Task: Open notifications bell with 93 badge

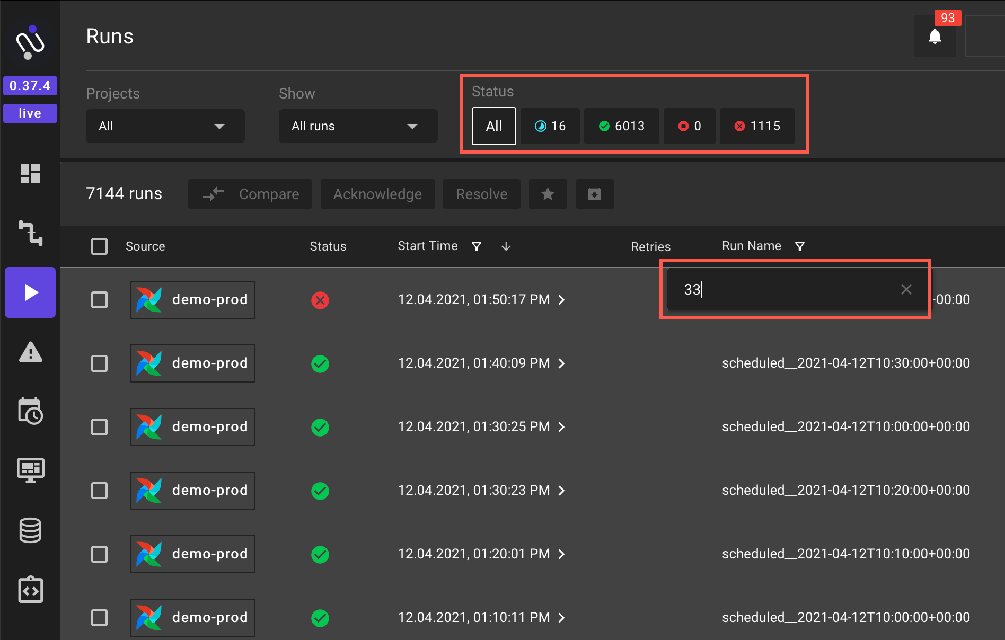Action: pyautogui.click(x=935, y=36)
